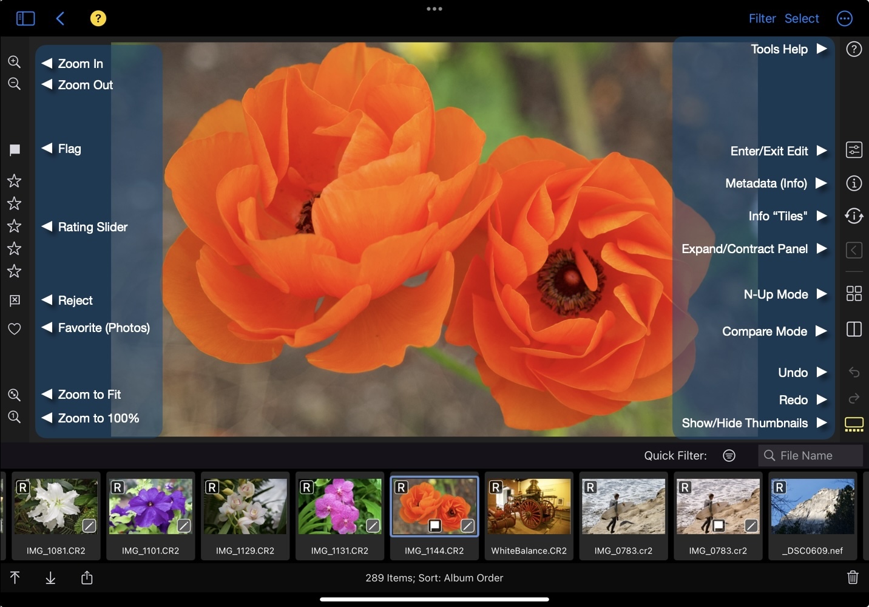Enter Edit mode with sliders icon
869x607 pixels.
pyautogui.click(x=854, y=150)
